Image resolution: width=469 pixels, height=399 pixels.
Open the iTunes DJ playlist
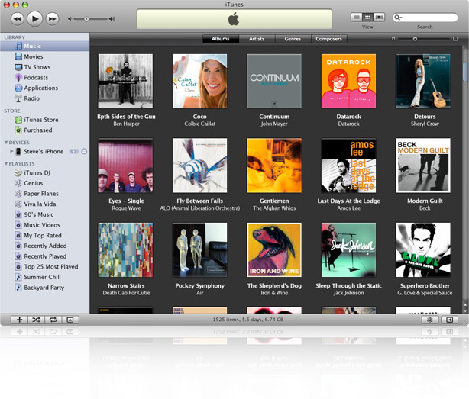(x=44, y=172)
